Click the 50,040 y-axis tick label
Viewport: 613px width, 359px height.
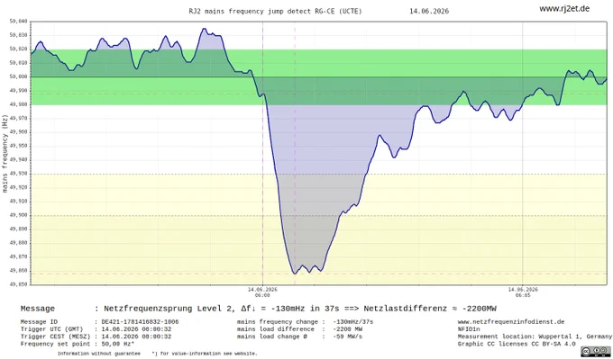click(x=19, y=22)
